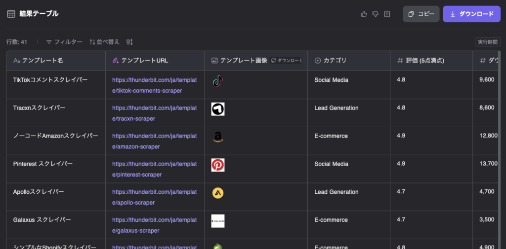This screenshot has height=249, width=506.
Task: Click the result table icon in header
Action: point(11,14)
